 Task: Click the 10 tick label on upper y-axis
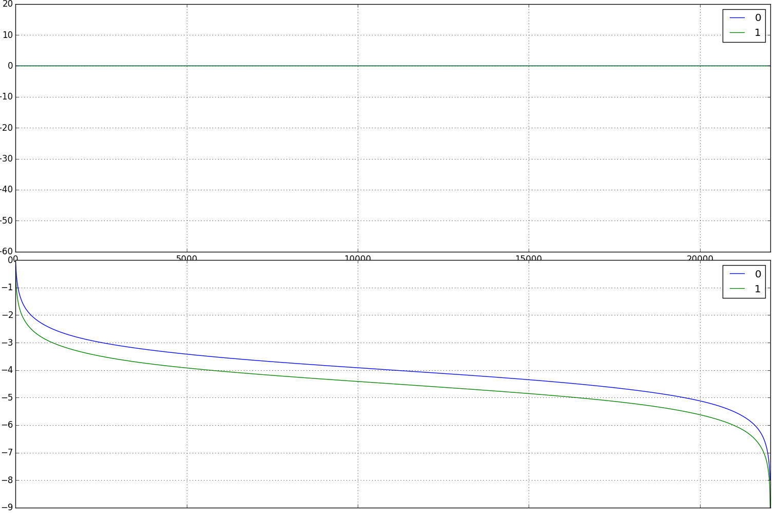click(x=7, y=35)
